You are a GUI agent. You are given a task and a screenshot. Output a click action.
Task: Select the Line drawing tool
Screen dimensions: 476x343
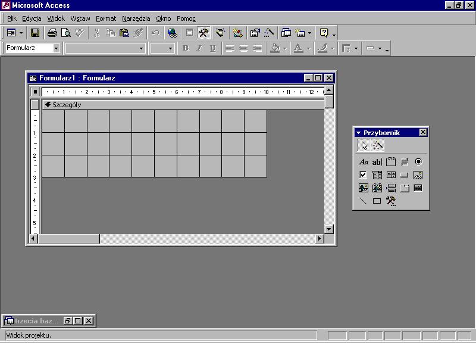coord(364,201)
